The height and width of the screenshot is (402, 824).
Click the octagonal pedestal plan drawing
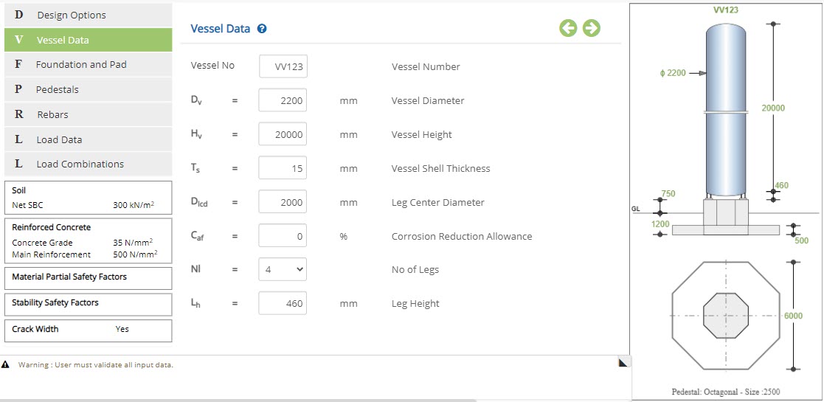(726, 316)
